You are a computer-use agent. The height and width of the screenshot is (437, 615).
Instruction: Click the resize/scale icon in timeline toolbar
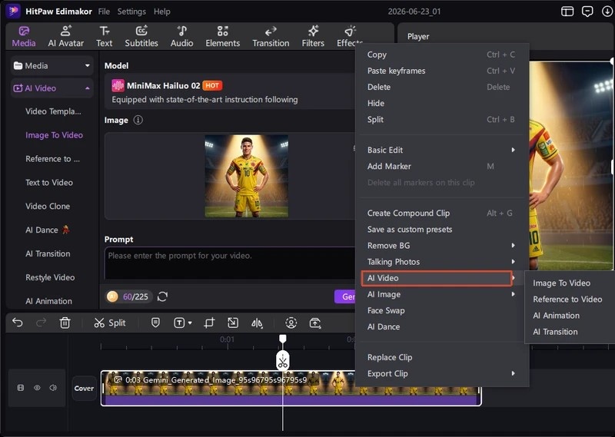(233, 323)
